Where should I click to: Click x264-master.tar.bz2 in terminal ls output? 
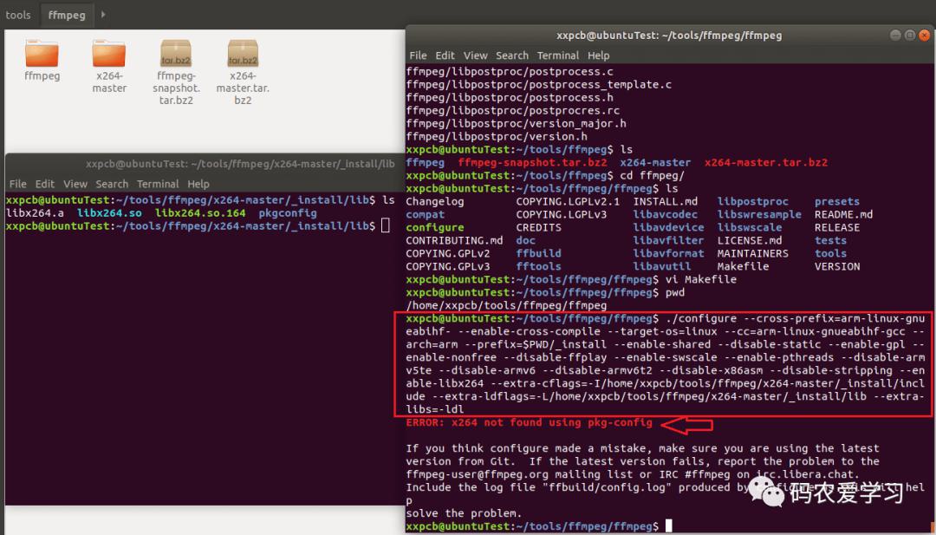(x=766, y=162)
